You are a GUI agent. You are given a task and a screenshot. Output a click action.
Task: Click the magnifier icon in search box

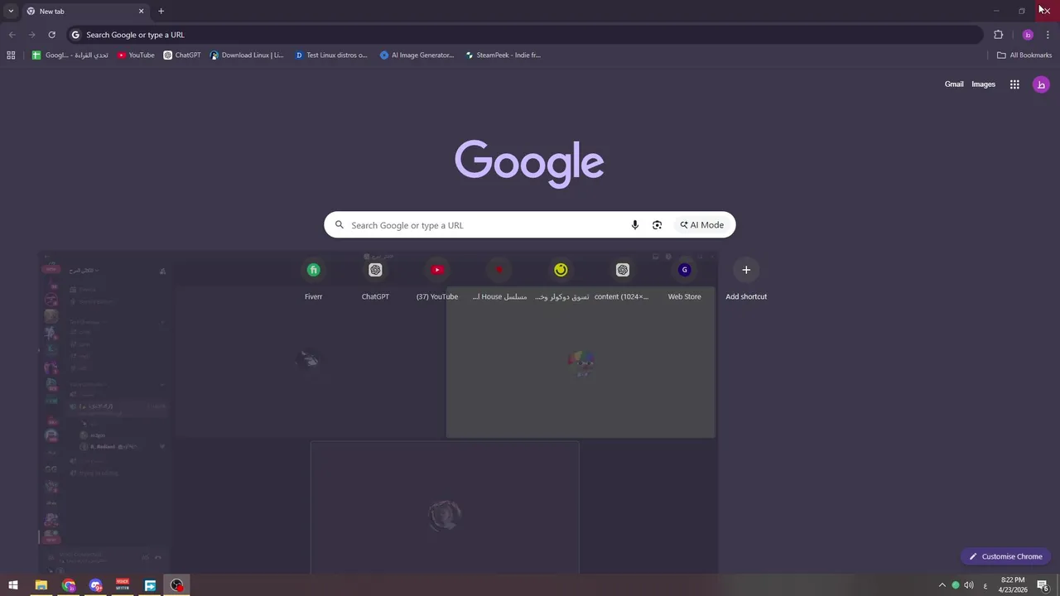[x=339, y=225]
